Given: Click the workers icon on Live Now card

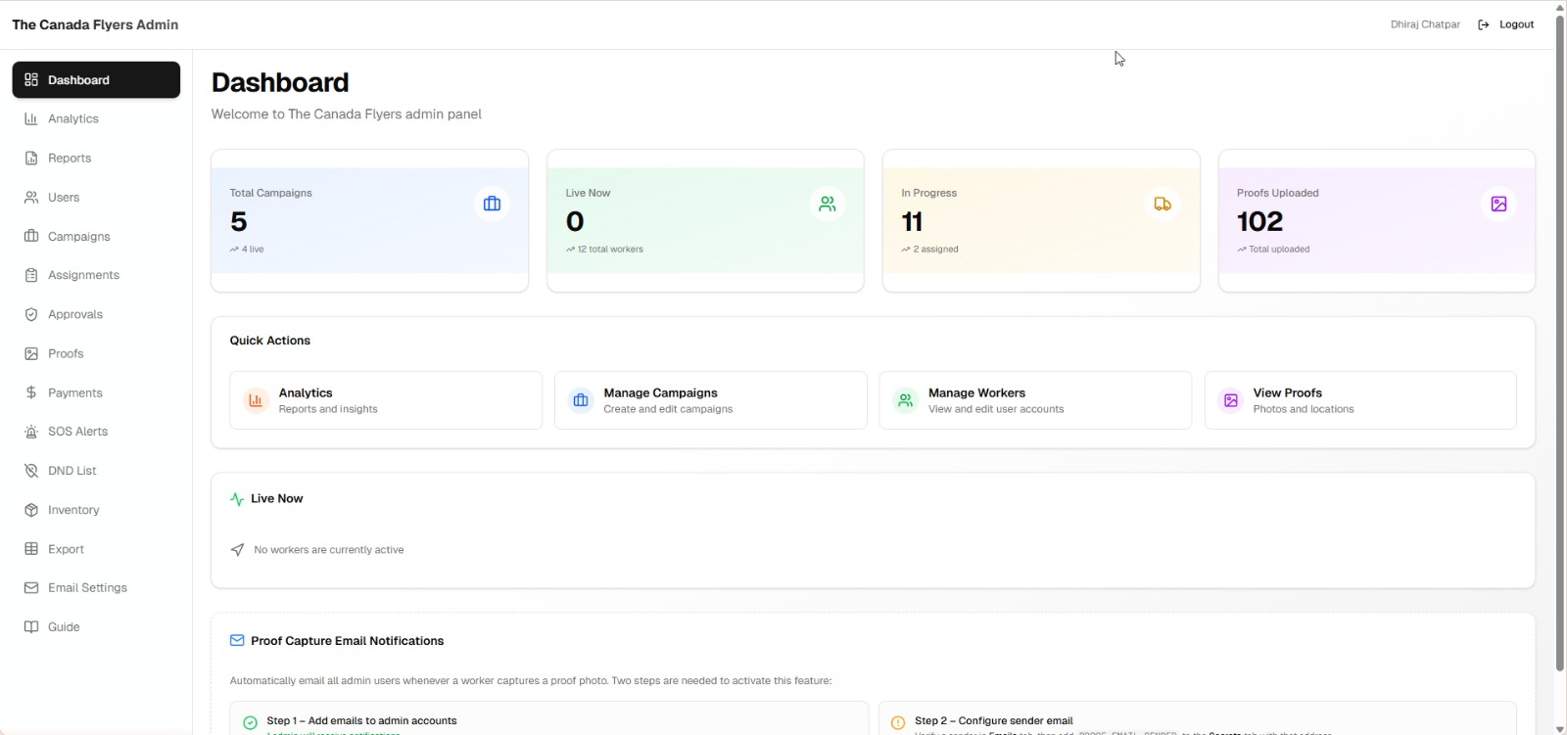Looking at the screenshot, I should click(828, 204).
